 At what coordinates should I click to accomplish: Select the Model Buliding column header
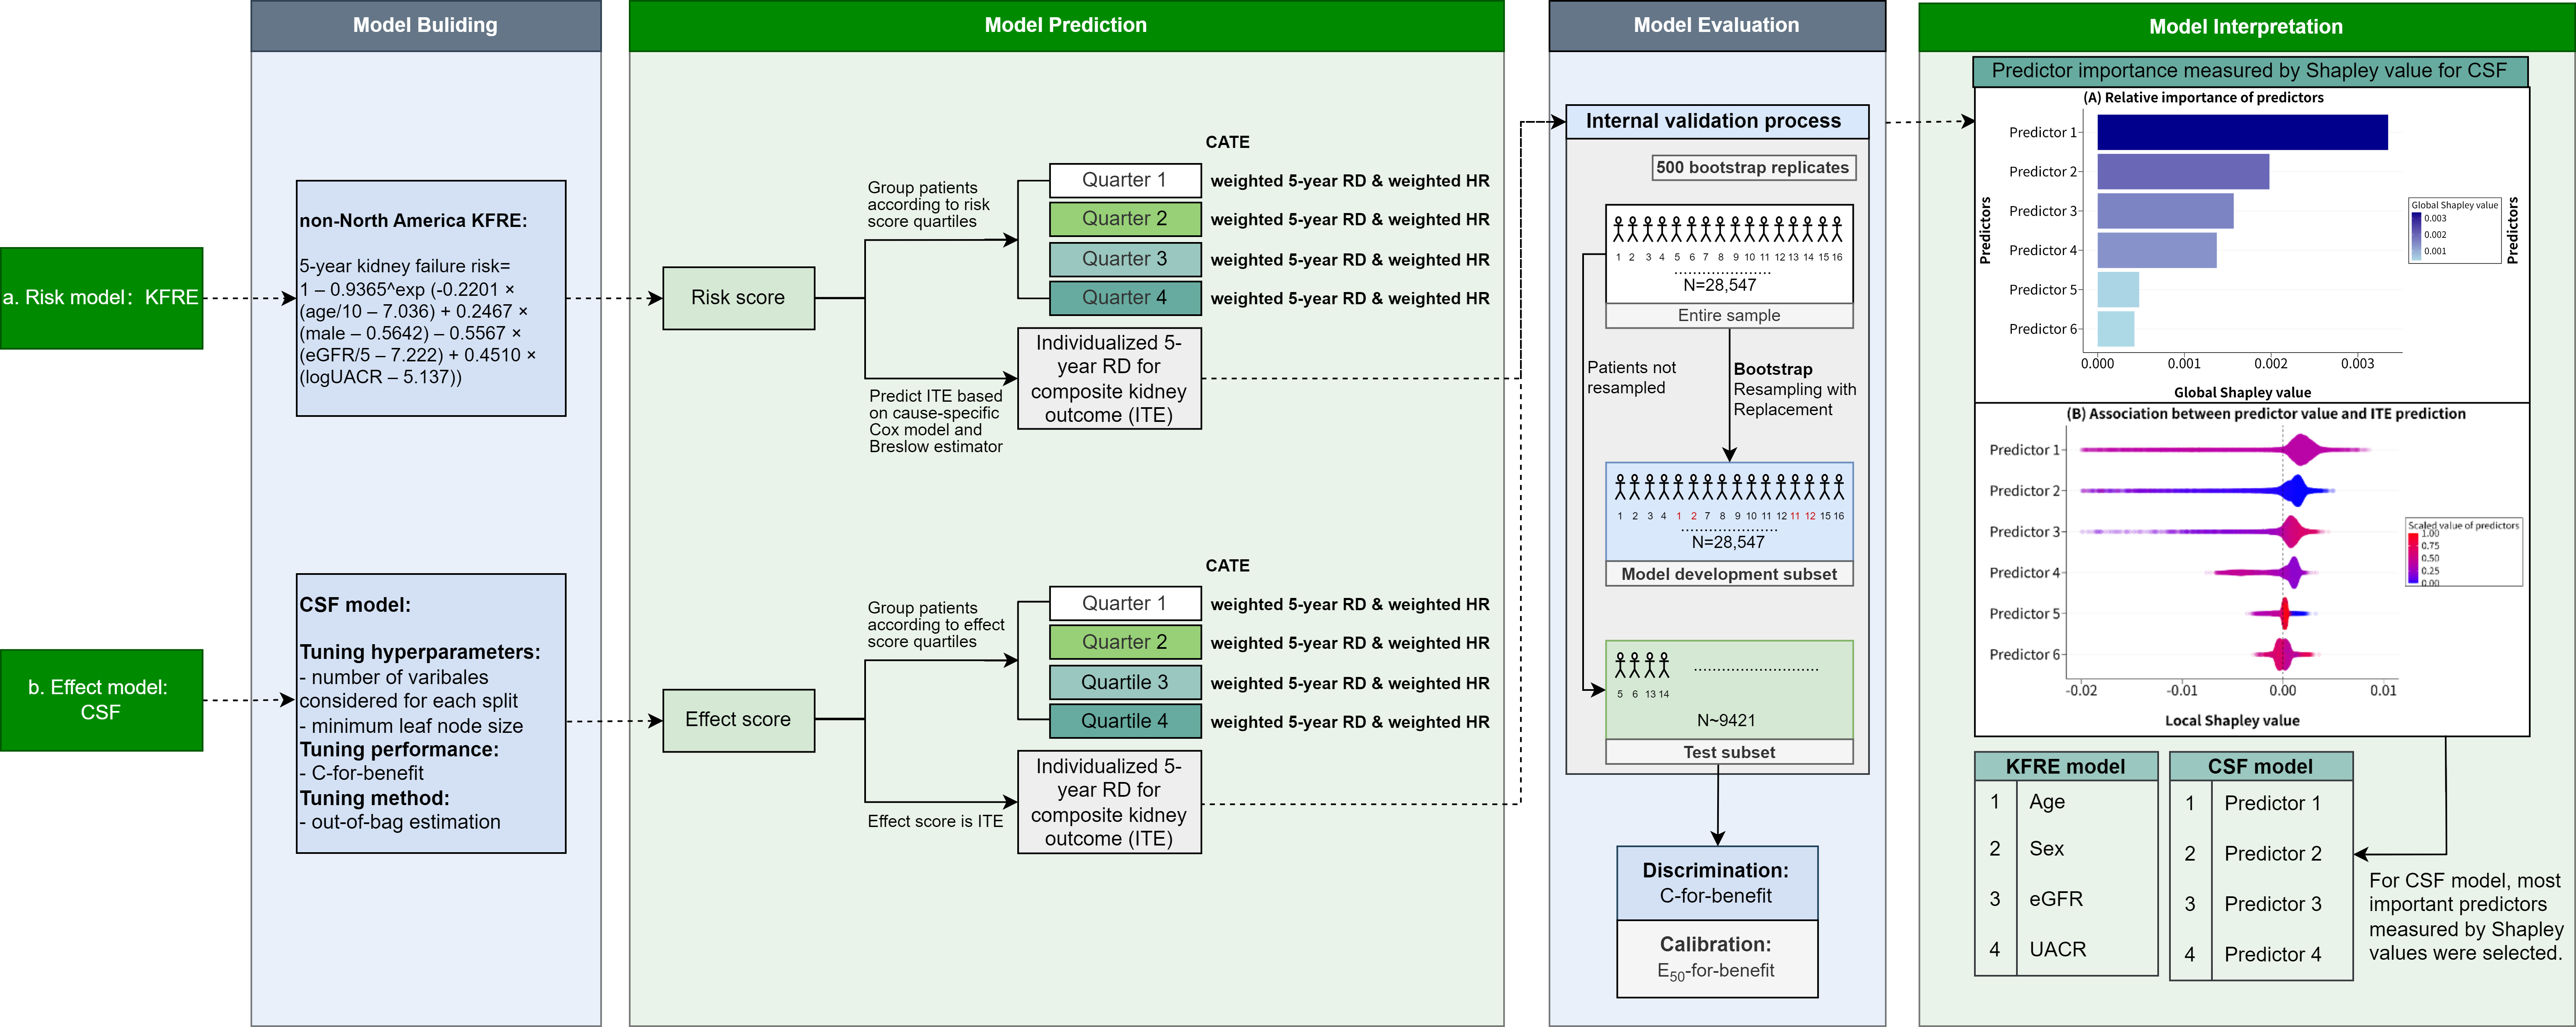425,26
